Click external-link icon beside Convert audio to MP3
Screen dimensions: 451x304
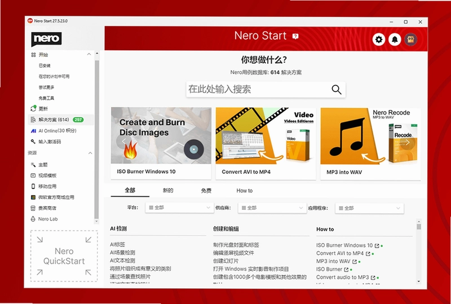coord(373,278)
